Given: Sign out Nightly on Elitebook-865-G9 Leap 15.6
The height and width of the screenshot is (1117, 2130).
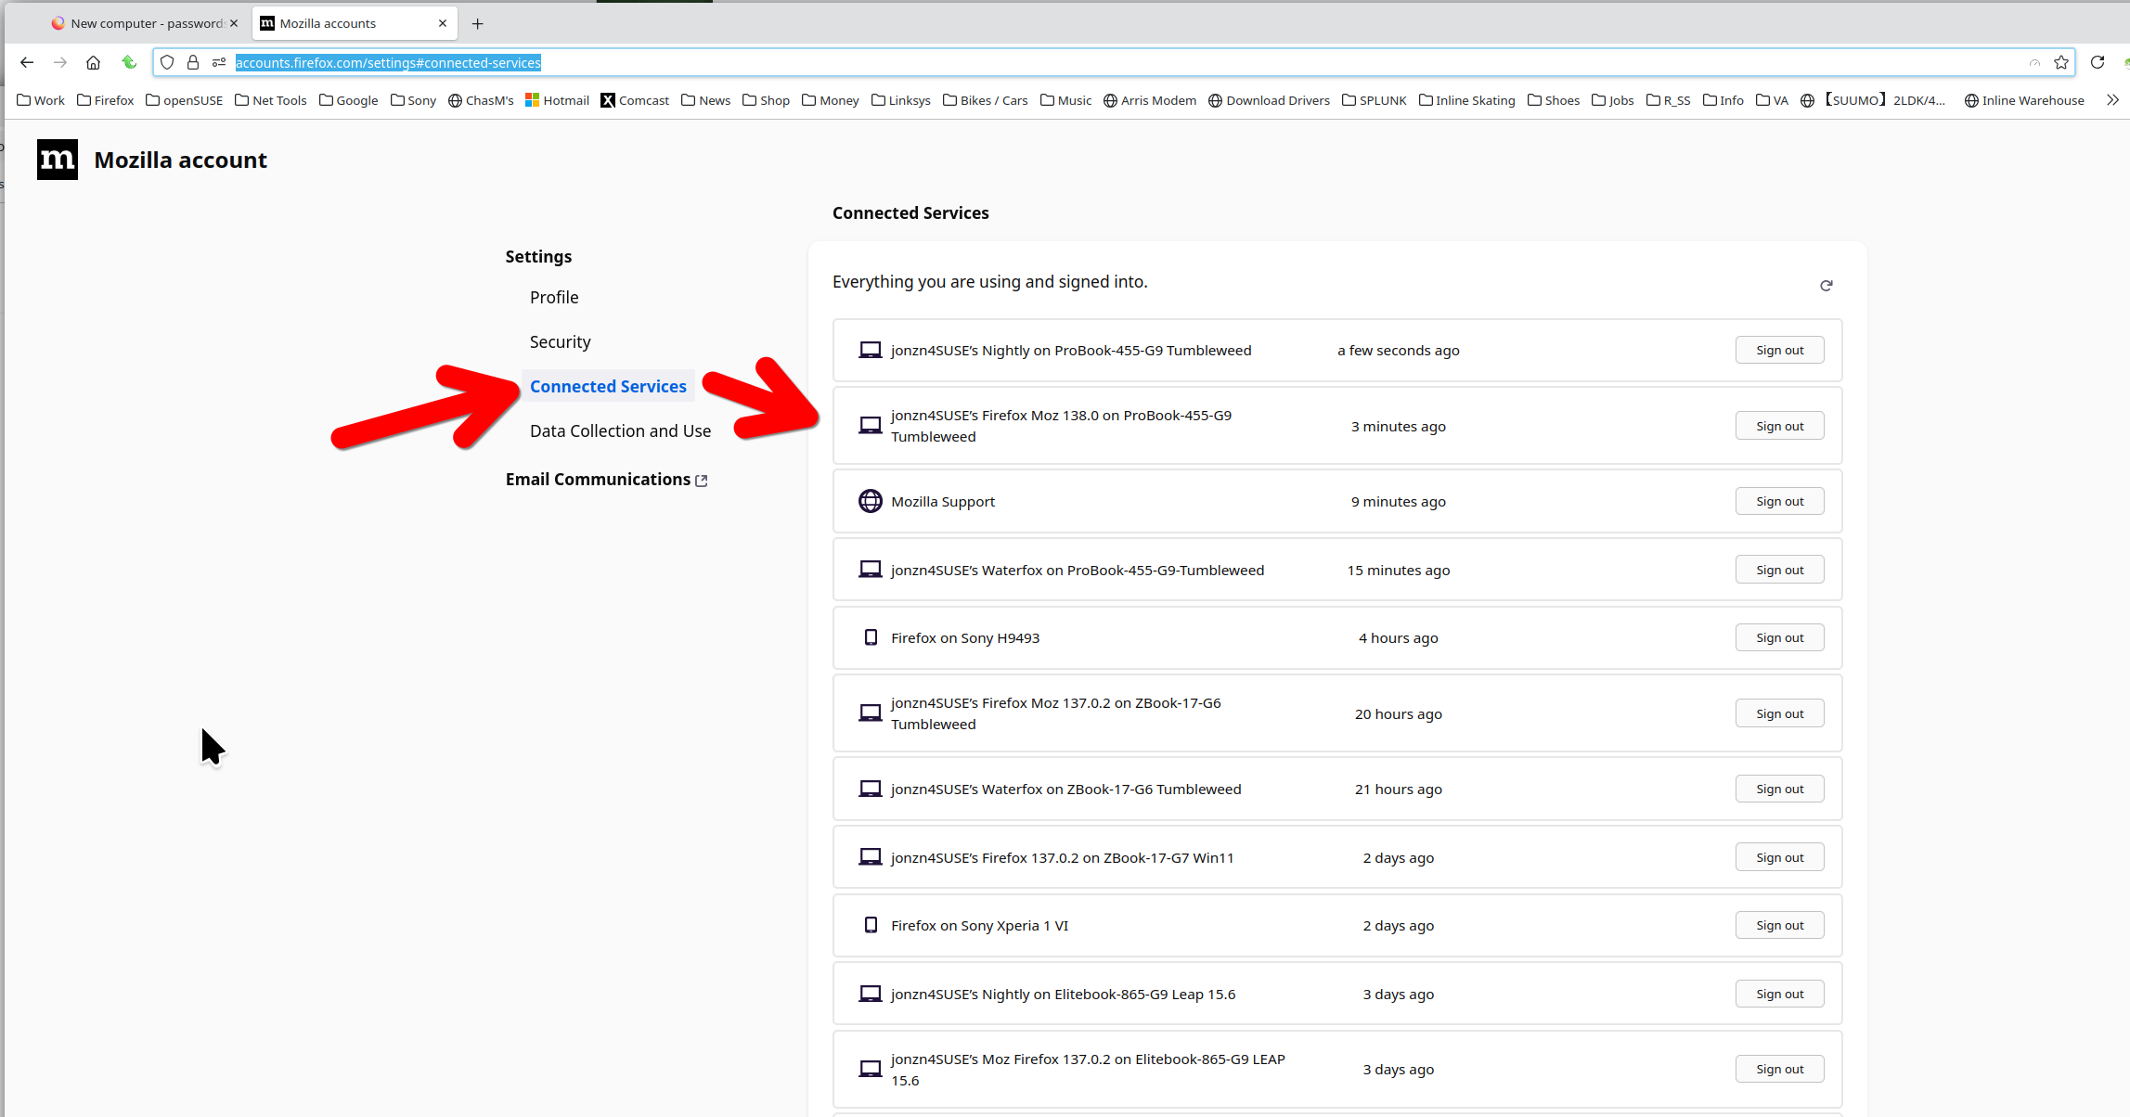Looking at the screenshot, I should click(1779, 994).
